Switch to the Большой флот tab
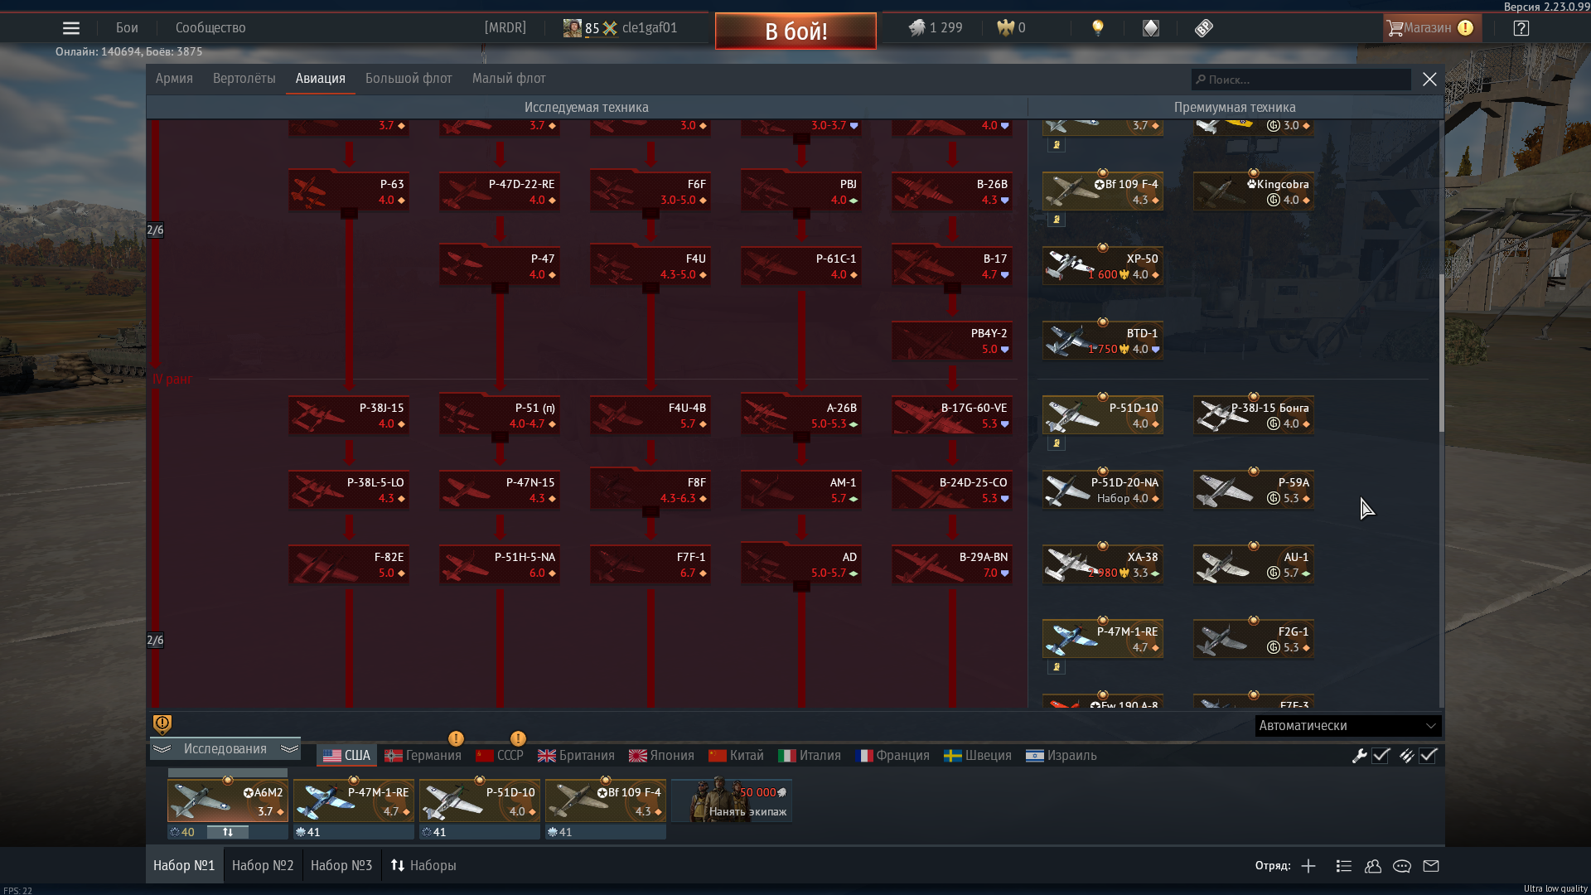 click(x=409, y=79)
